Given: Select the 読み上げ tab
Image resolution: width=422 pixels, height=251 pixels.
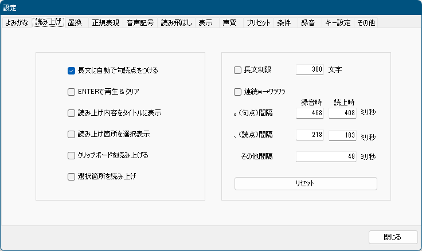Looking at the screenshot, I should tap(48, 22).
